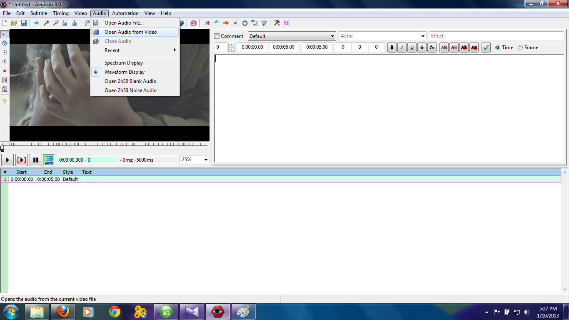Play the current audio selection

(22, 160)
